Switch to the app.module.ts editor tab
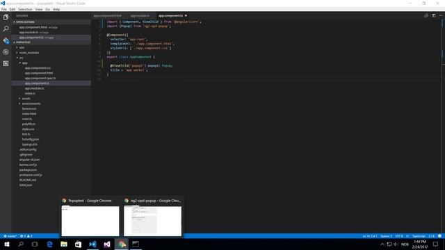This screenshot has width=445, height=250. pyautogui.click(x=140, y=15)
